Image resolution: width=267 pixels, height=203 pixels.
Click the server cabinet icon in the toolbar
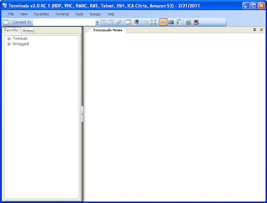point(136,22)
